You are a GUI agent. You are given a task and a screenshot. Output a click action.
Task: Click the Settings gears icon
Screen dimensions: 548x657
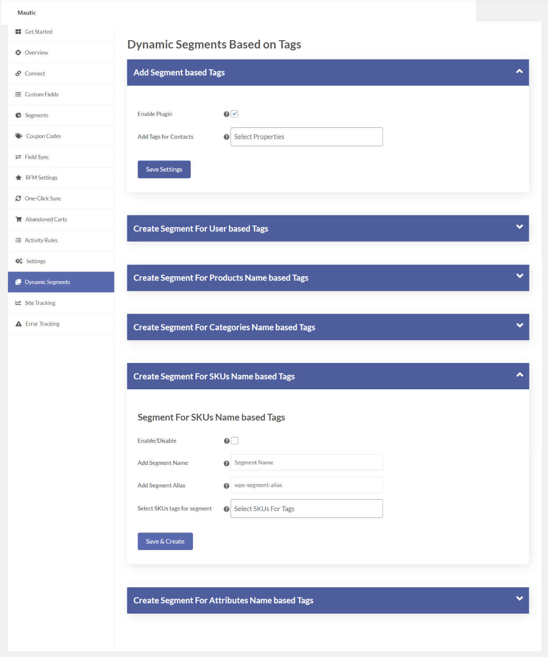pos(19,261)
